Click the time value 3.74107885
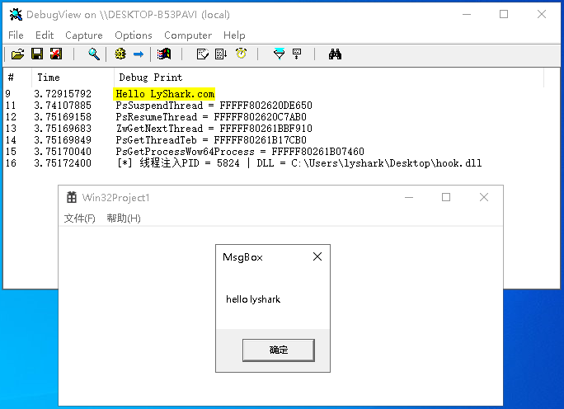Screen dimensions: 564x409 pos(63,106)
